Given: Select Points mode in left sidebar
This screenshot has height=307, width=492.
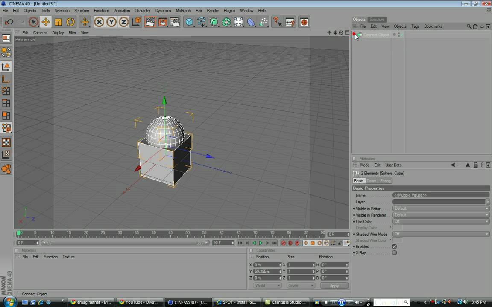Looking at the screenshot, I should tap(6, 91).
